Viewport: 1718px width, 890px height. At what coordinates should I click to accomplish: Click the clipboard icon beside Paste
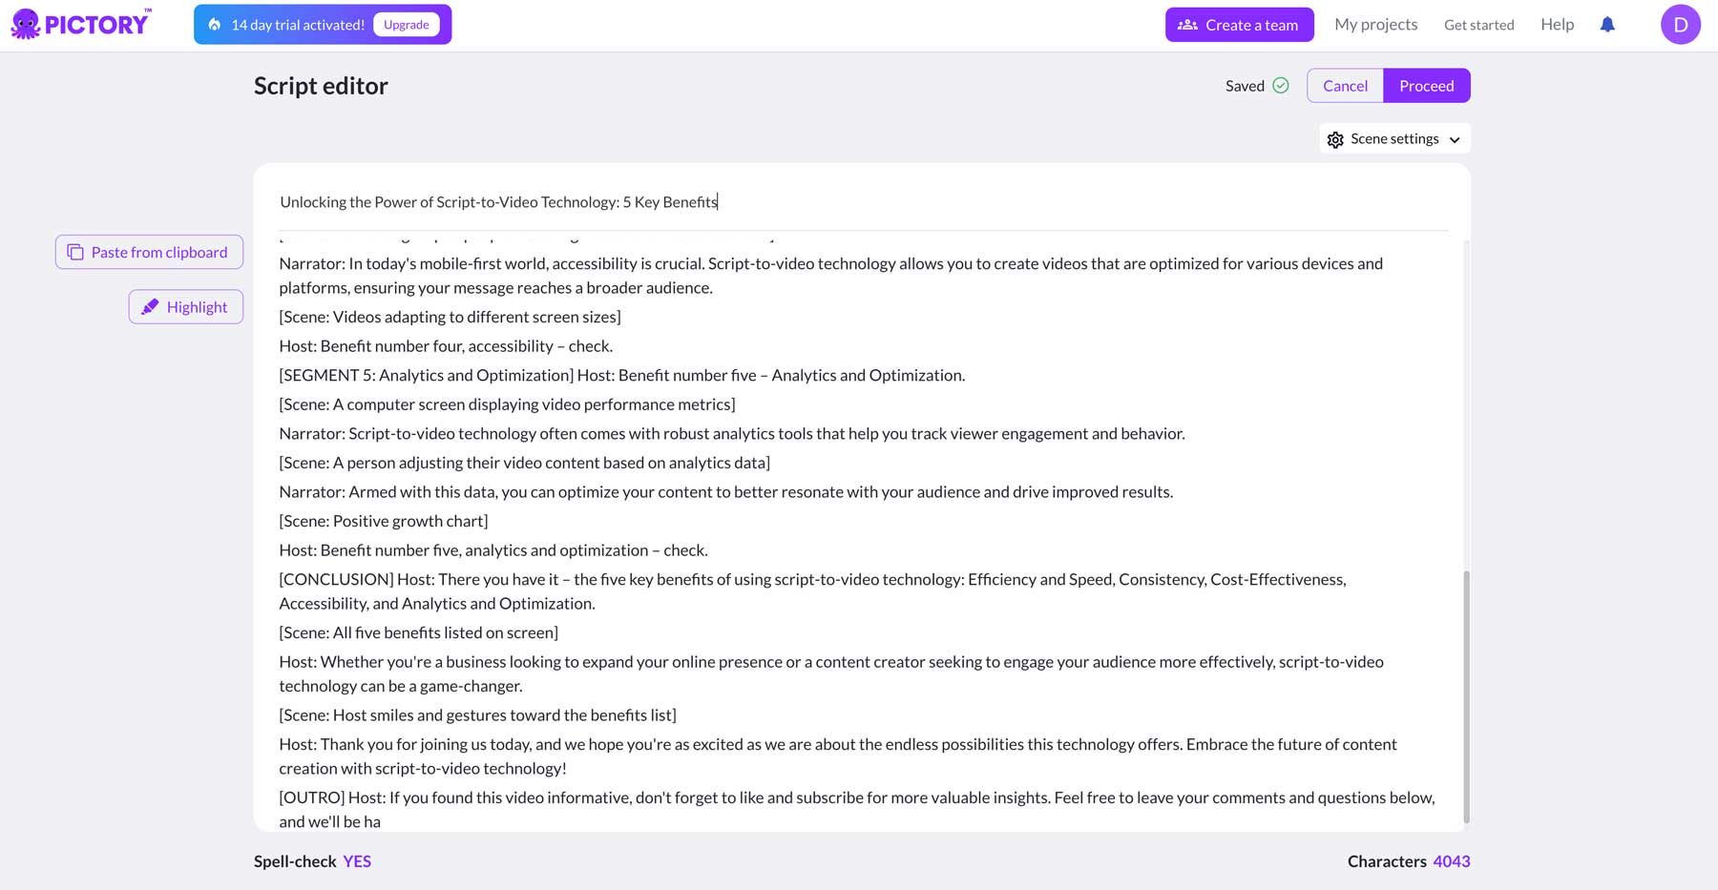tap(75, 253)
